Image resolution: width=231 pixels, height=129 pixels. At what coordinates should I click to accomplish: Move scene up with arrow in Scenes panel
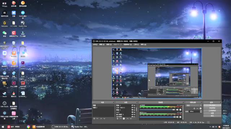point(101,119)
